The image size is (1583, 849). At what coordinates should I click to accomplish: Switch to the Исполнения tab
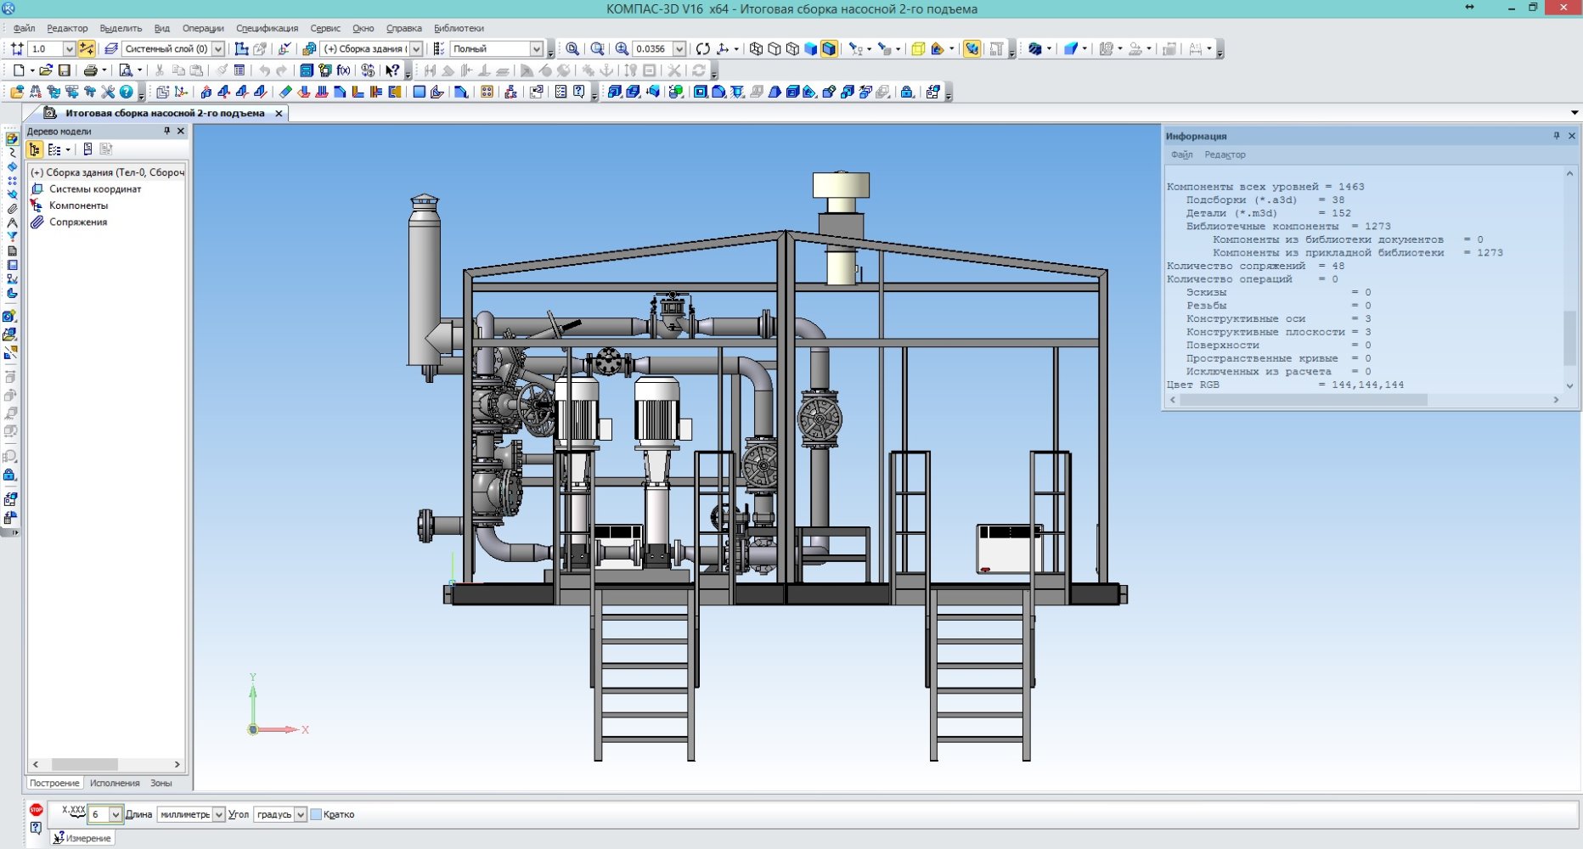click(115, 784)
